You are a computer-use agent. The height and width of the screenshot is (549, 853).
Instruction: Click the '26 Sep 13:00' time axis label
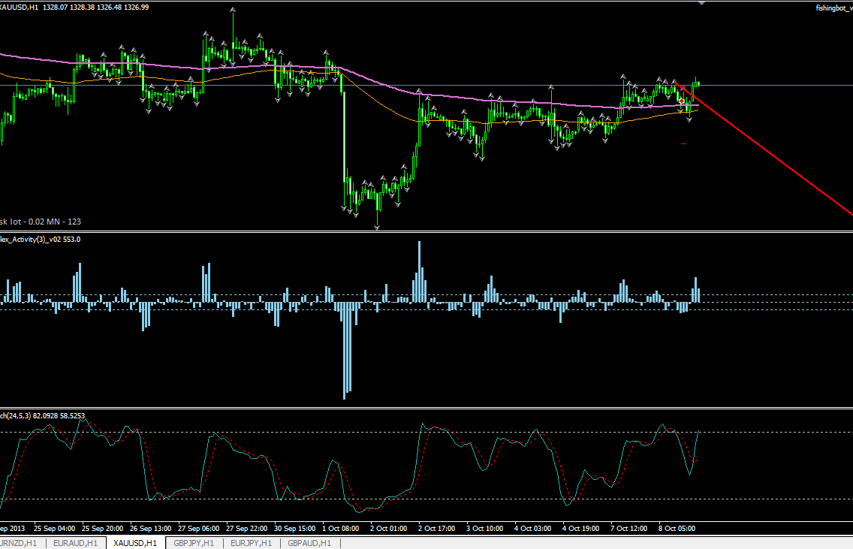[150, 528]
